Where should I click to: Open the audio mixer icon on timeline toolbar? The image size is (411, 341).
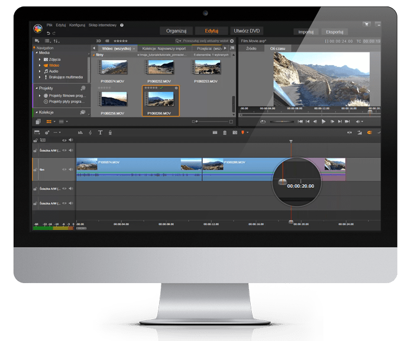80,132
